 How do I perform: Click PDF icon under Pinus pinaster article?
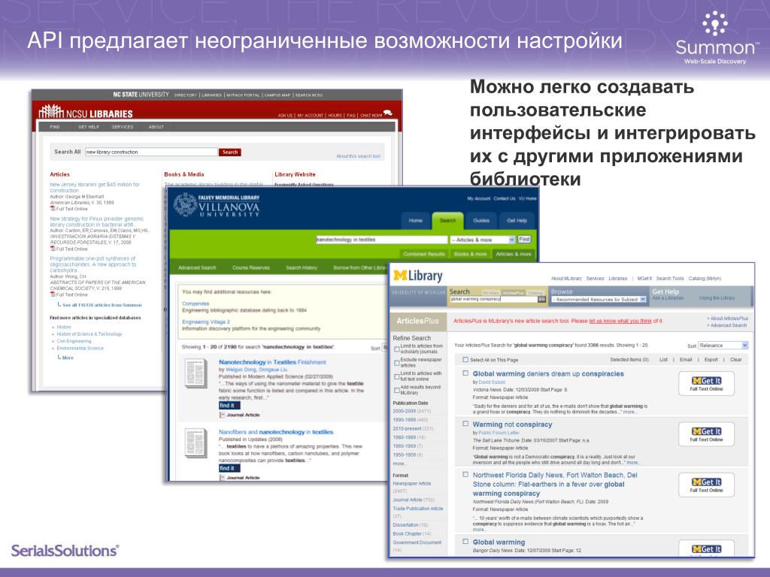pos(53,249)
